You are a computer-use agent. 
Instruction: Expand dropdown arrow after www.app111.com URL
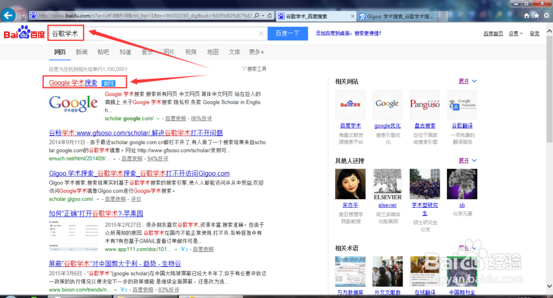[x=176, y=250]
